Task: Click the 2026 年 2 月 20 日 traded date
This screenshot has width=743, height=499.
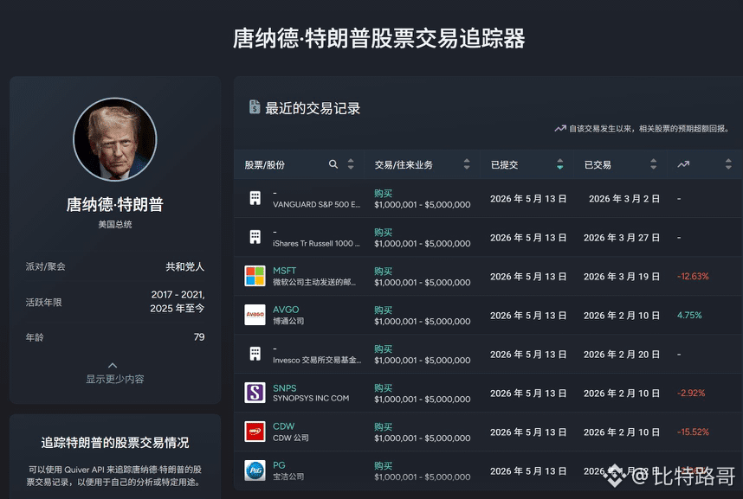Action: coord(622,354)
